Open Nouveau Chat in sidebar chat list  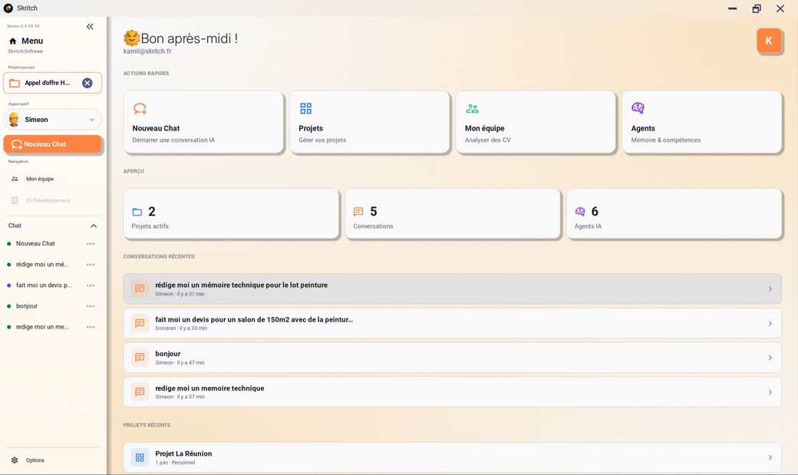[x=35, y=243]
